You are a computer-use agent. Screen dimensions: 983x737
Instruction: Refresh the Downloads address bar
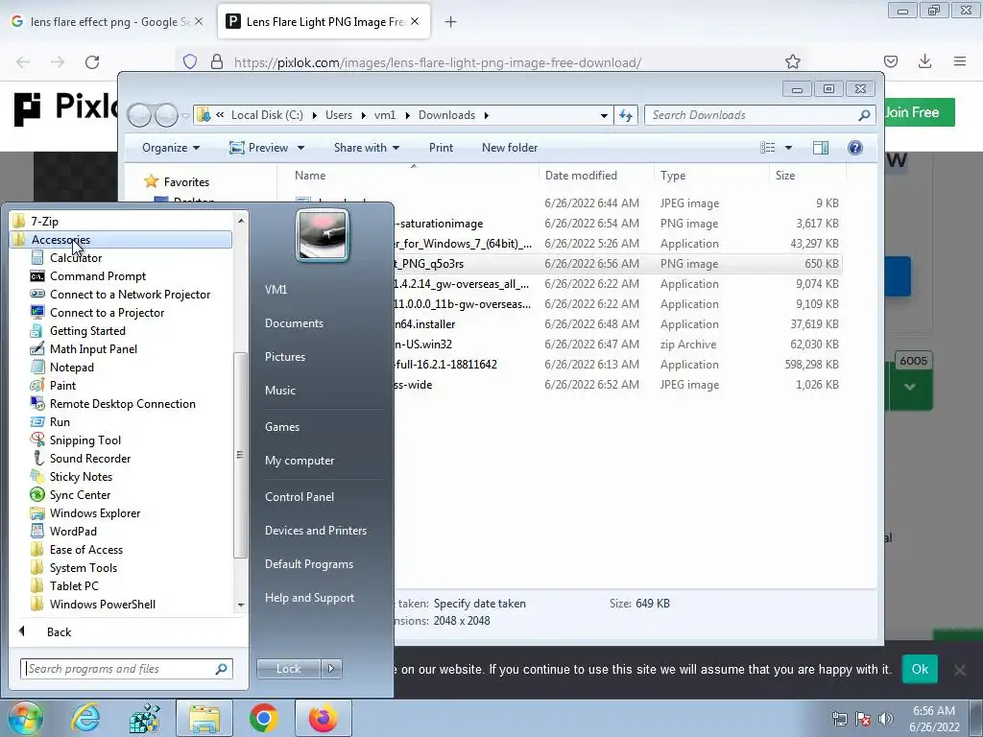coord(626,115)
